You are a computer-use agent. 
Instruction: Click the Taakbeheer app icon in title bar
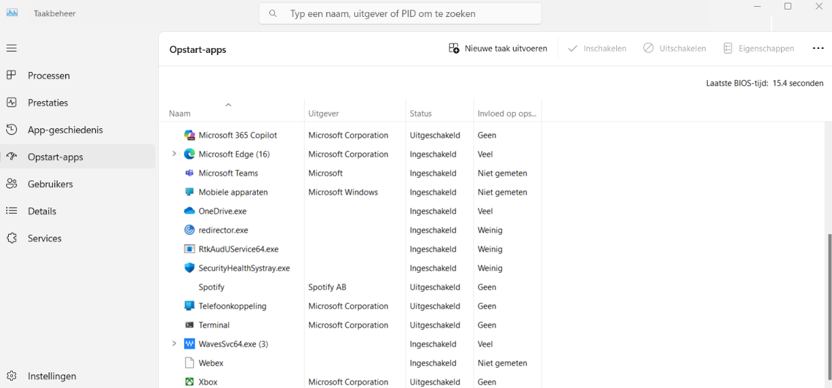pyautogui.click(x=12, y=14)
